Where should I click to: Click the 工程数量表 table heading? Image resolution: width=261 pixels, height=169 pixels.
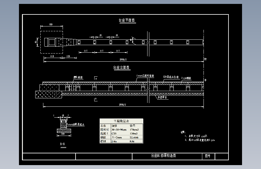point(121,121)
